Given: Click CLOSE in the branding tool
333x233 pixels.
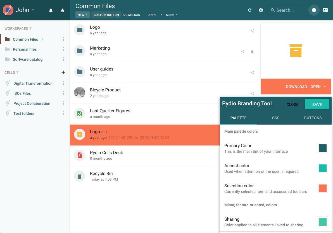Looking at the screenshot, I should click(292, 105).
